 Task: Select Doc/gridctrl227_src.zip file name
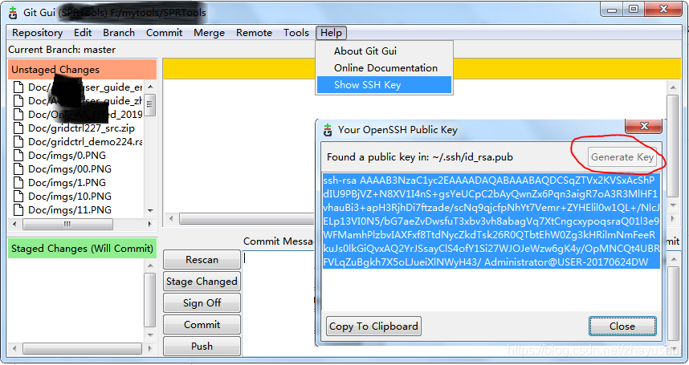[x=81, y=128]
